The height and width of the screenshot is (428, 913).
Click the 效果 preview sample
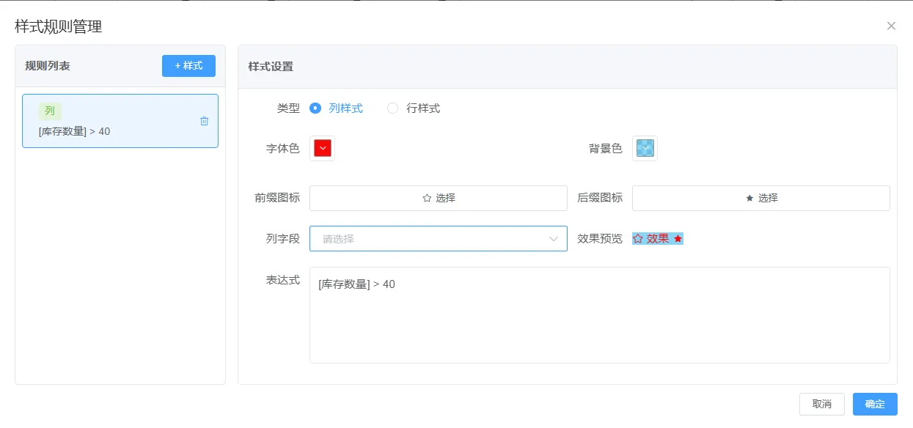click(658, 238)
